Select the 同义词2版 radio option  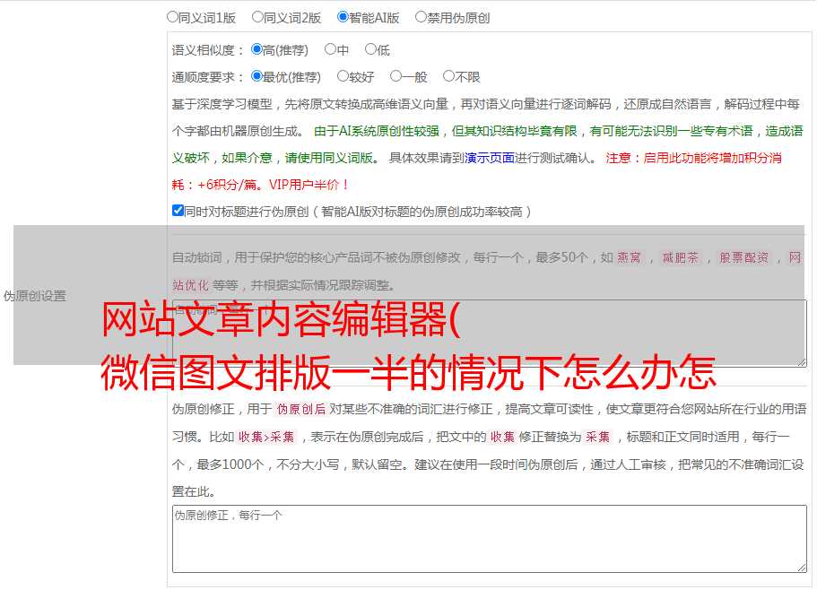click(257, 17)
